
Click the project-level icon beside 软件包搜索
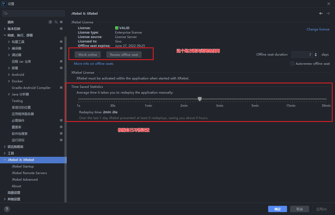click(x=61, y=133)
